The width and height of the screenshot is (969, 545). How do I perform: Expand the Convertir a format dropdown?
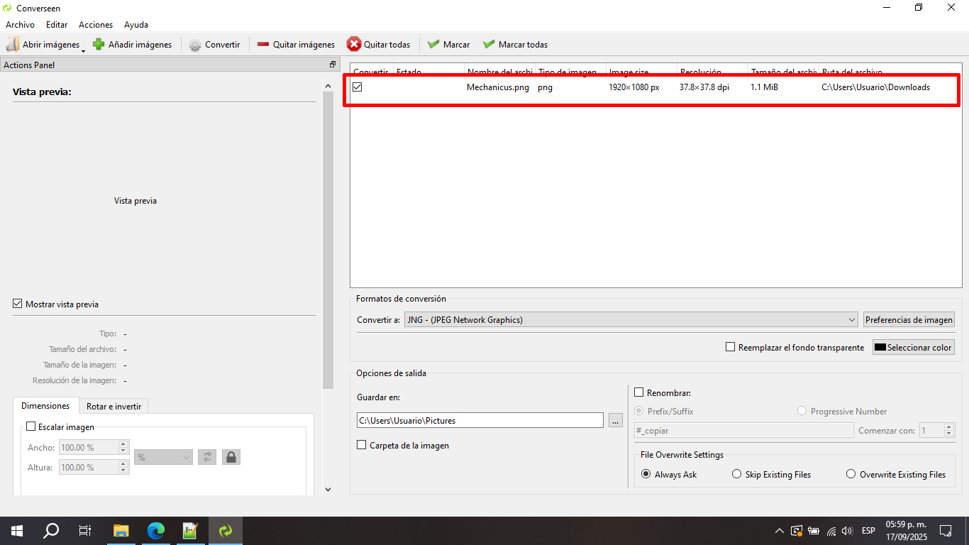point(851,320)
